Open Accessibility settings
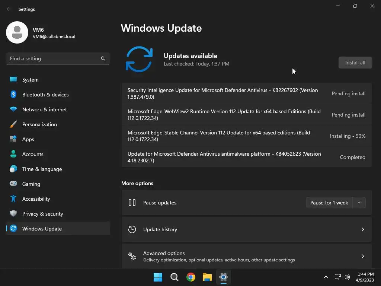The image size is (381, 286). (58, 199)
